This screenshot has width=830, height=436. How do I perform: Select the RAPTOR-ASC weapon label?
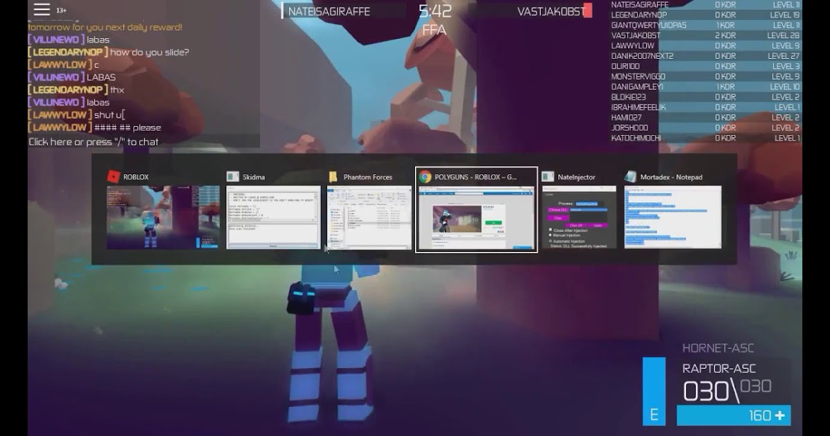[719, 369]
